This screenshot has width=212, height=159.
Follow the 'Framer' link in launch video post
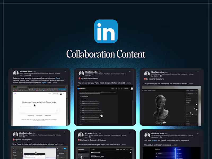(x=154, y=140)
